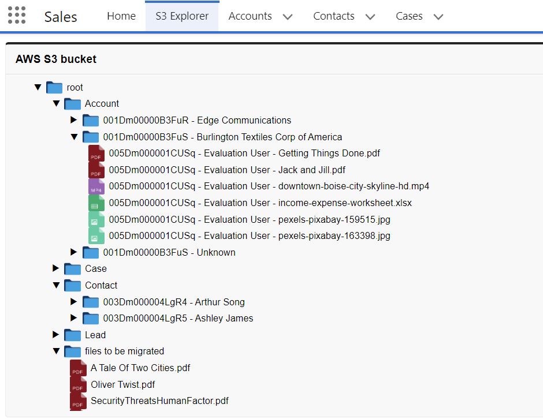The width and height of the screenshot is (543, 419).
Task: Switch to the Contacts tab
Action: [334, 16]
